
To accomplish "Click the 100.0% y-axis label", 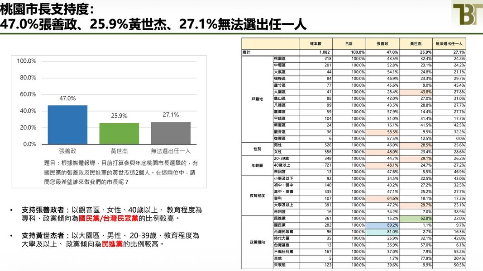I will 27,61.
